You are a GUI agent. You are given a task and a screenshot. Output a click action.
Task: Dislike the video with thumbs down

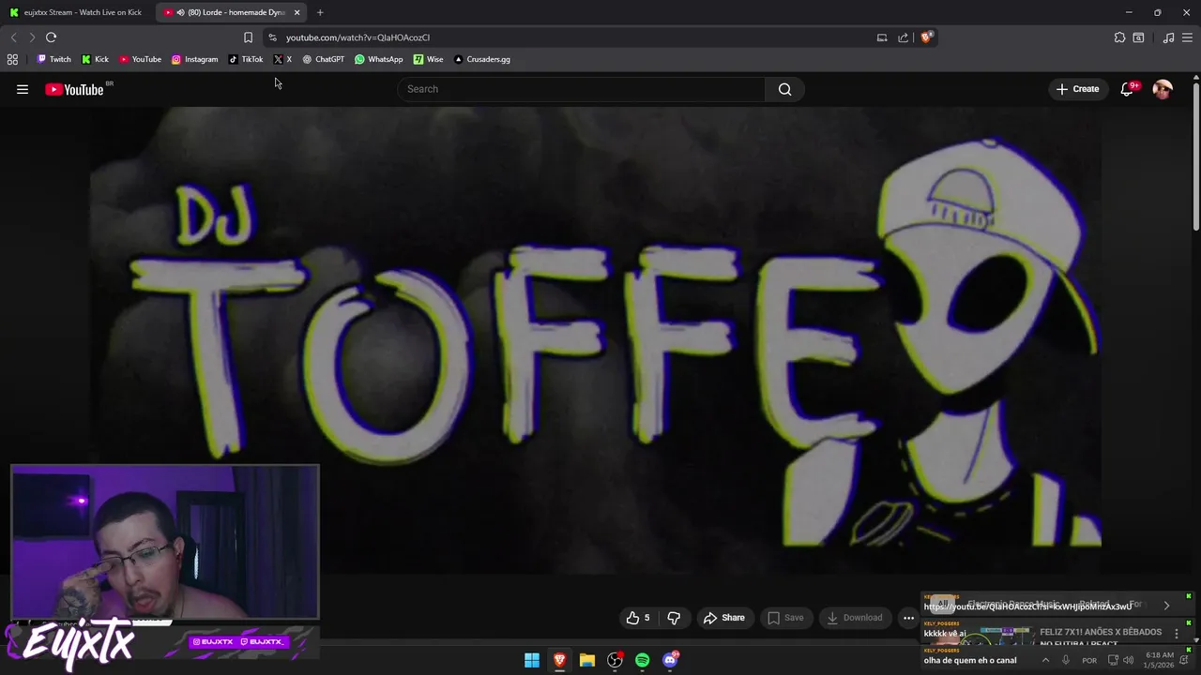[674, 618]
